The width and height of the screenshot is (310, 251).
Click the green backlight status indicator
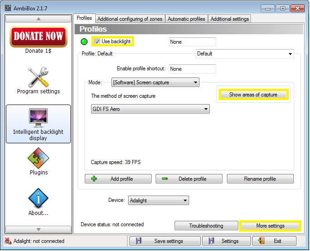[x=84, y=41]
